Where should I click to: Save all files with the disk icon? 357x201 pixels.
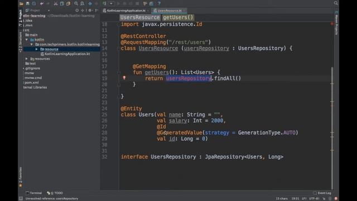[x=27, y=3]
